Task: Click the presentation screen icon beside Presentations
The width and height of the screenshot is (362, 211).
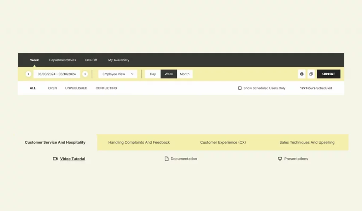Action: (280, 159)
